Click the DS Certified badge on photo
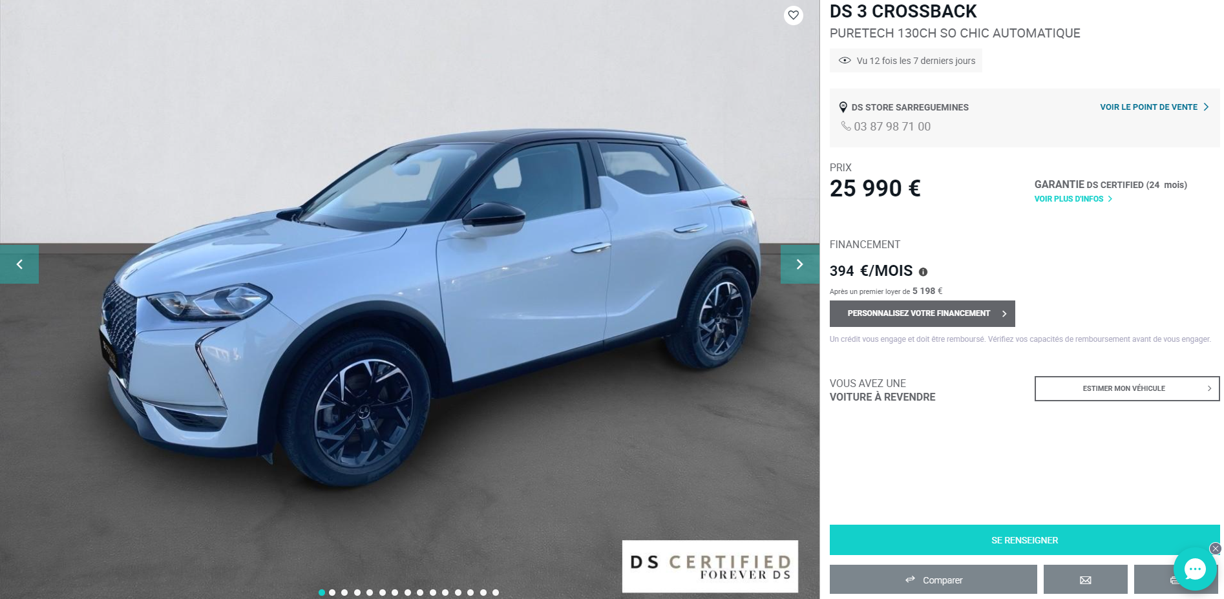 pos(710,567)
